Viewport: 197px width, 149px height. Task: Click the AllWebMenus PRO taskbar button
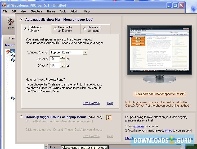[x=85, y=147]
